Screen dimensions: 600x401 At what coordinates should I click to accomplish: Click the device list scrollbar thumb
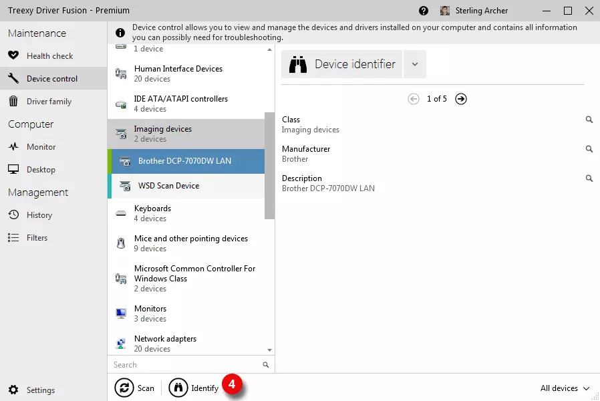(x=269, y=166)
